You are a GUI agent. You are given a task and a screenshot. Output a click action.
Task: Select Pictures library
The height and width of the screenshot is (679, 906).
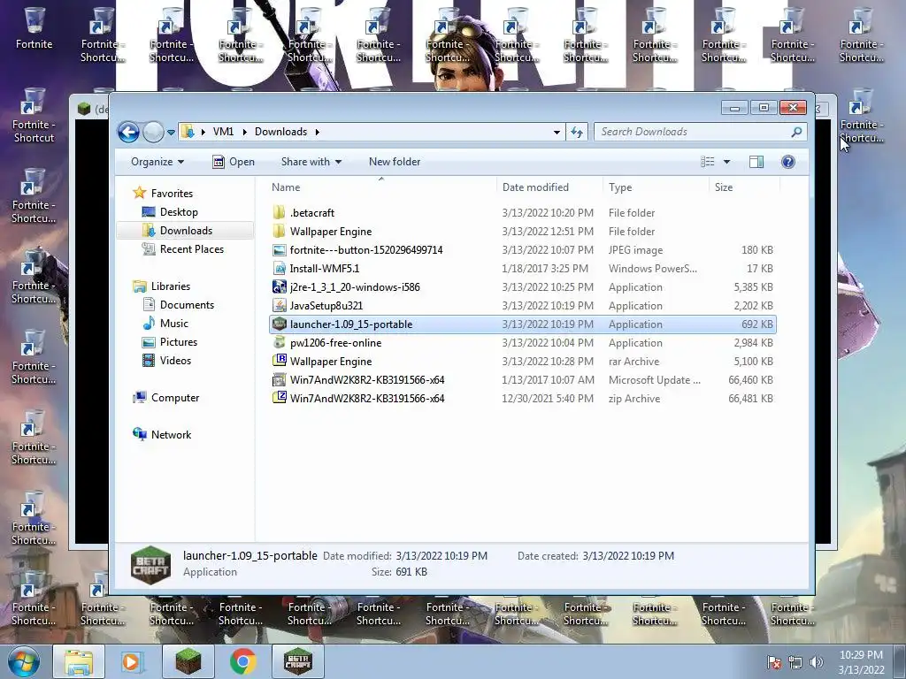point(179,342)
